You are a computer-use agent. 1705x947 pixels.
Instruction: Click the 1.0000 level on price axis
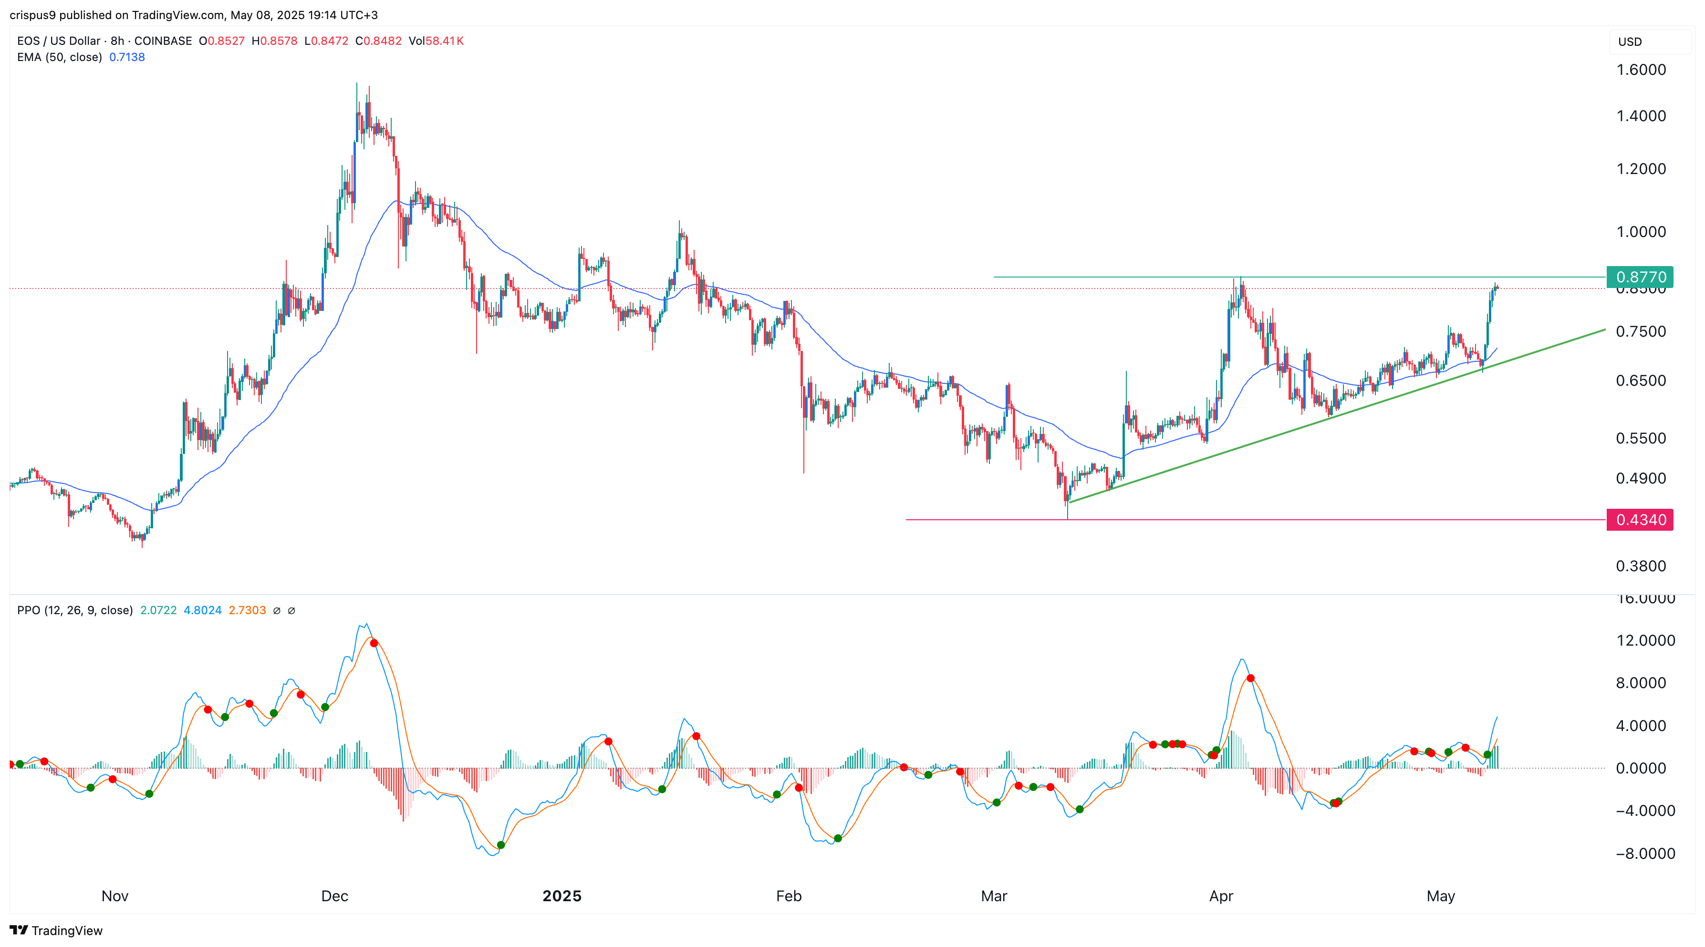click(x=1641, y=232)
